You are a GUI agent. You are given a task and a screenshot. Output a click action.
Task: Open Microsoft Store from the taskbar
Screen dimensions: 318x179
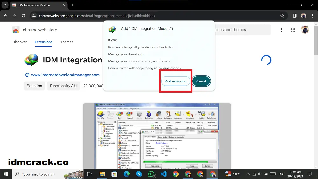tap(114, 174)
